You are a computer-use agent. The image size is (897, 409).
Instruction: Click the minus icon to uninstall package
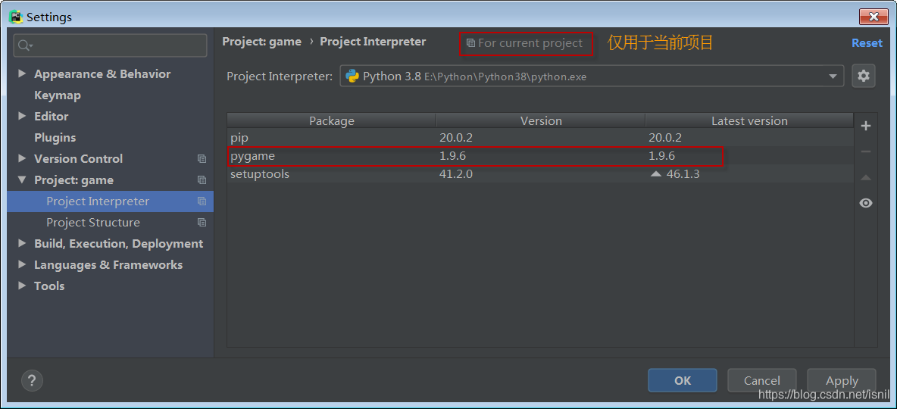866,151
